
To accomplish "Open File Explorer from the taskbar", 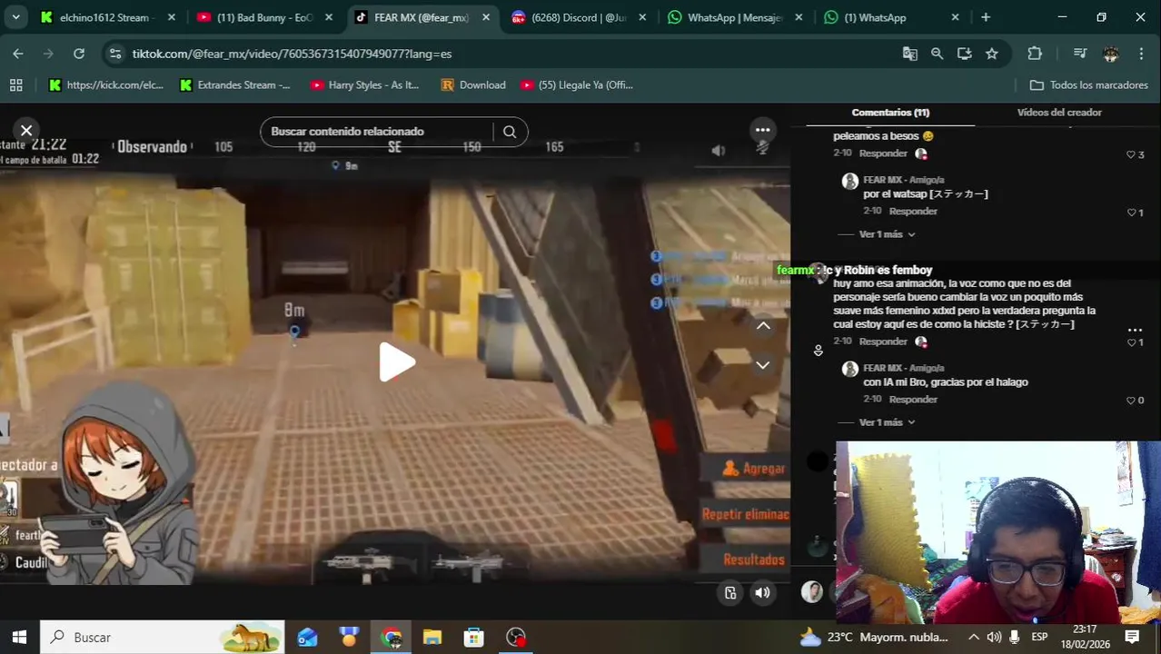I will [432, 637].
